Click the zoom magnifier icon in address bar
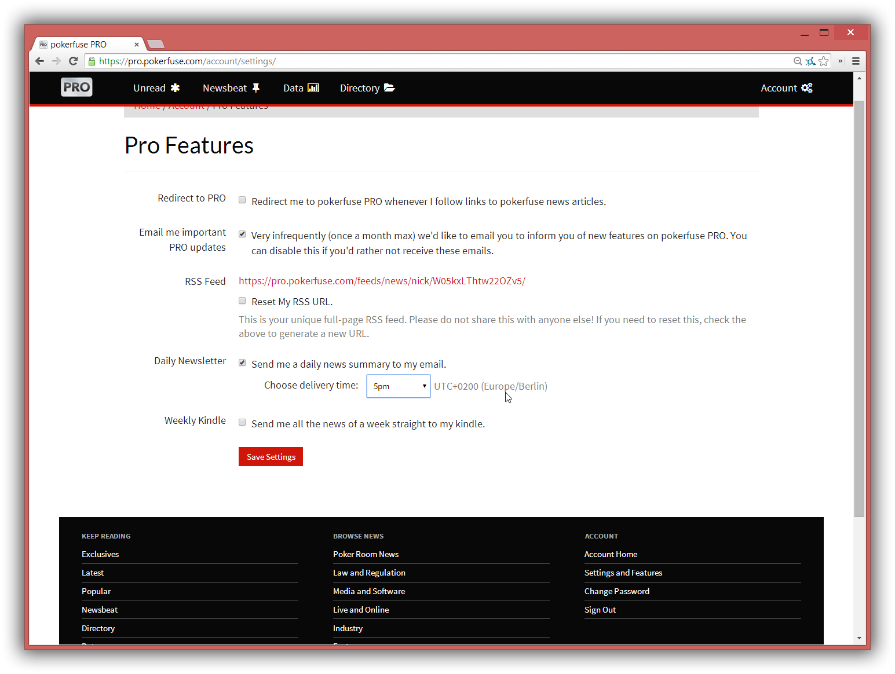Screen dimensions: 895x674 point(798,61)
